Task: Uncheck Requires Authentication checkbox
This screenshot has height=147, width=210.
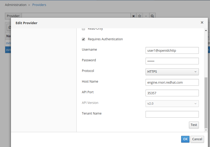Action: point(83,39)
